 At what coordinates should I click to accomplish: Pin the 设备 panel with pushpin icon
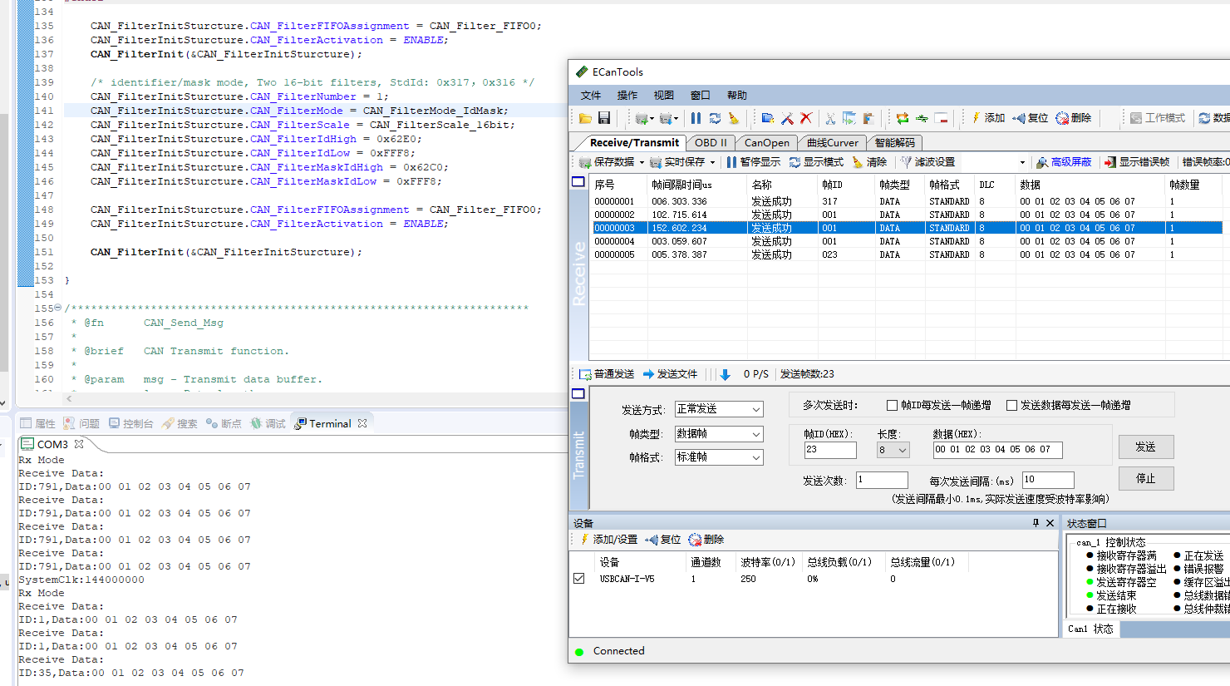(x=1036, y=523)
